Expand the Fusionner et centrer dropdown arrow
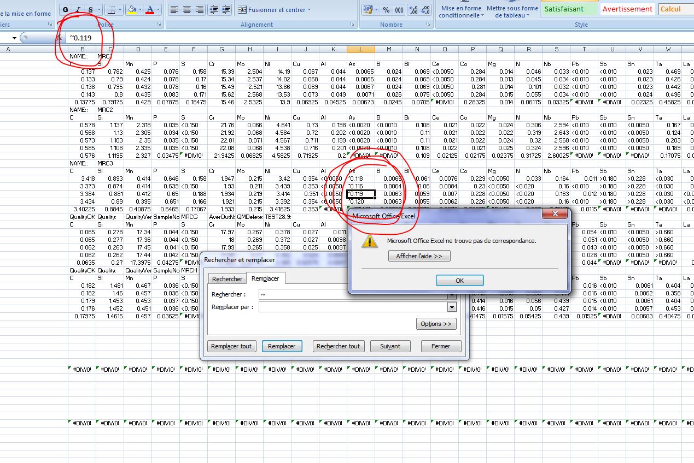The height and width of the screenshot is (463, 694). point(308,9)
